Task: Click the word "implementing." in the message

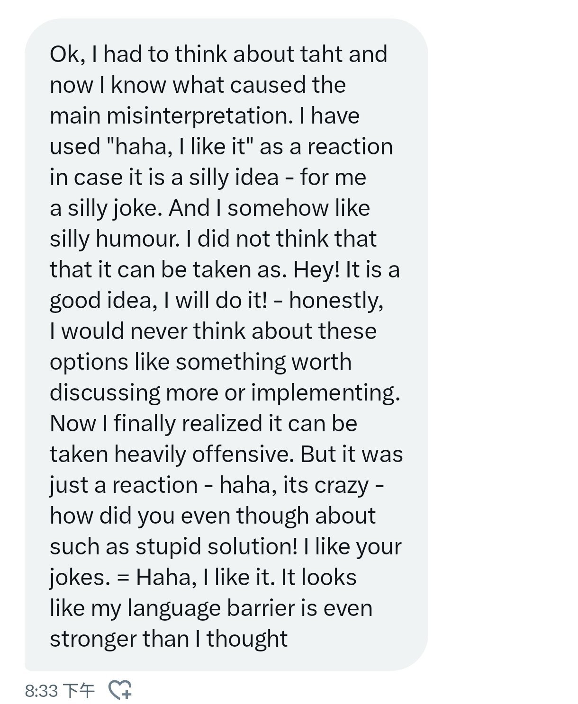Action: [x=325, y=393]
